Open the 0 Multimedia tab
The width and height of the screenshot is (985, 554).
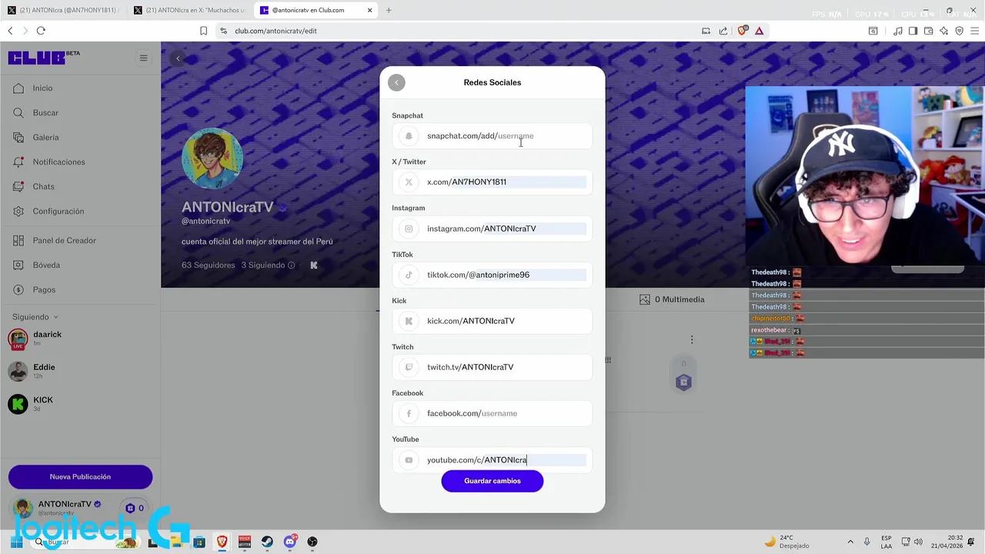point(672,299)
